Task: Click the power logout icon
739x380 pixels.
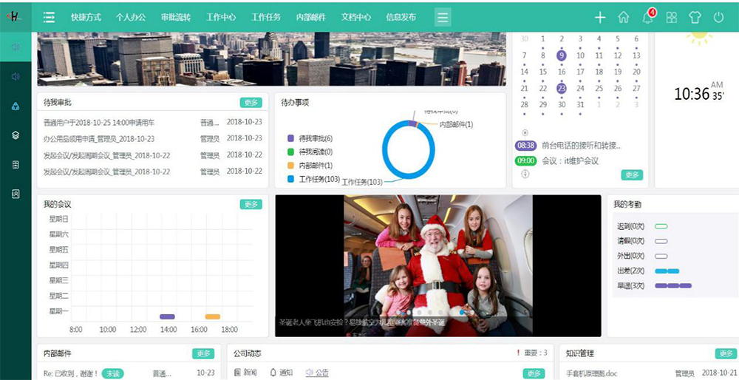Action: 718,18
